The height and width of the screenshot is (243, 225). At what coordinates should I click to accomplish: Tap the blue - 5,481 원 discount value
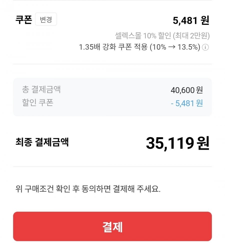(x=187, y=103)
